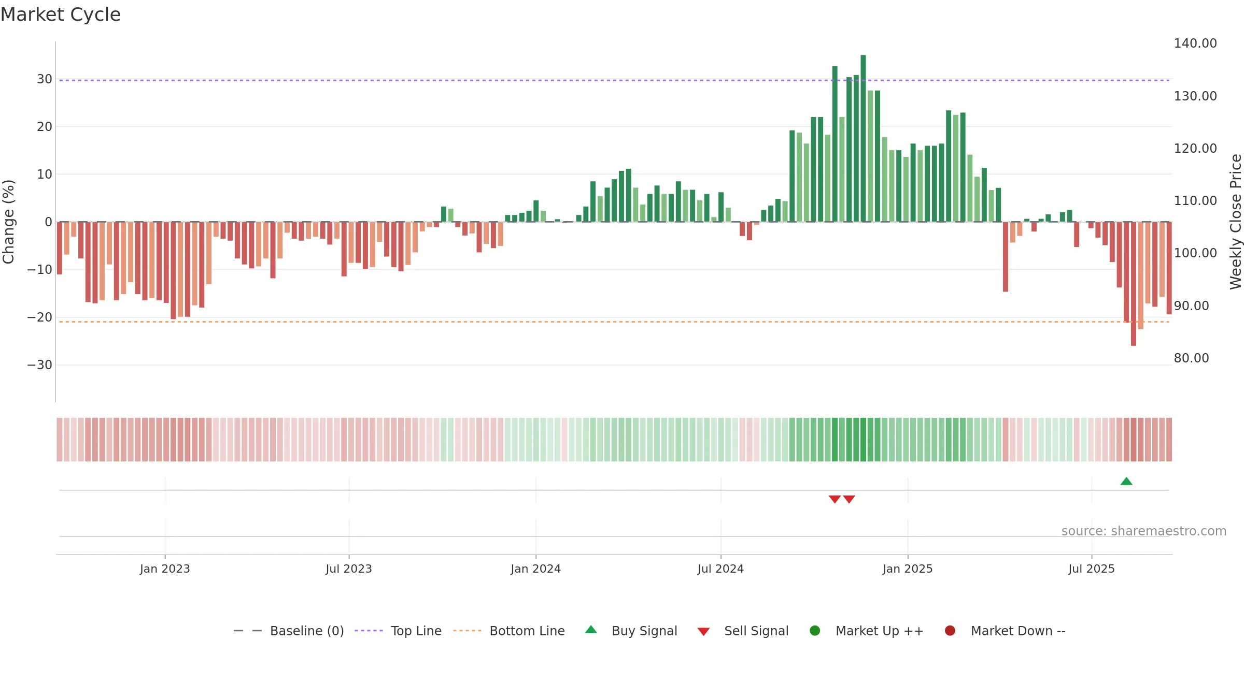Click the Change (%) axis title
Image resolution: width=1244 pixels, height=699 pixels.
(x=8, y=222)
